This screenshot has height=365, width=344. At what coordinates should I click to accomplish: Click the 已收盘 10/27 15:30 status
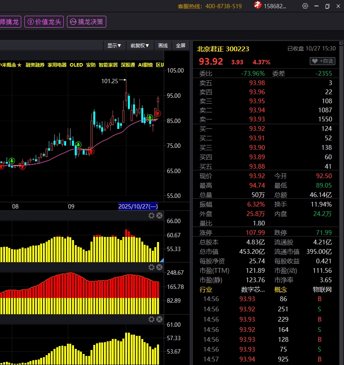tap(311, 48)
